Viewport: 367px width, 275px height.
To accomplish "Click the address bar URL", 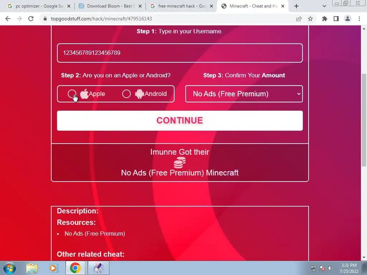I will [x=101, y=19].
